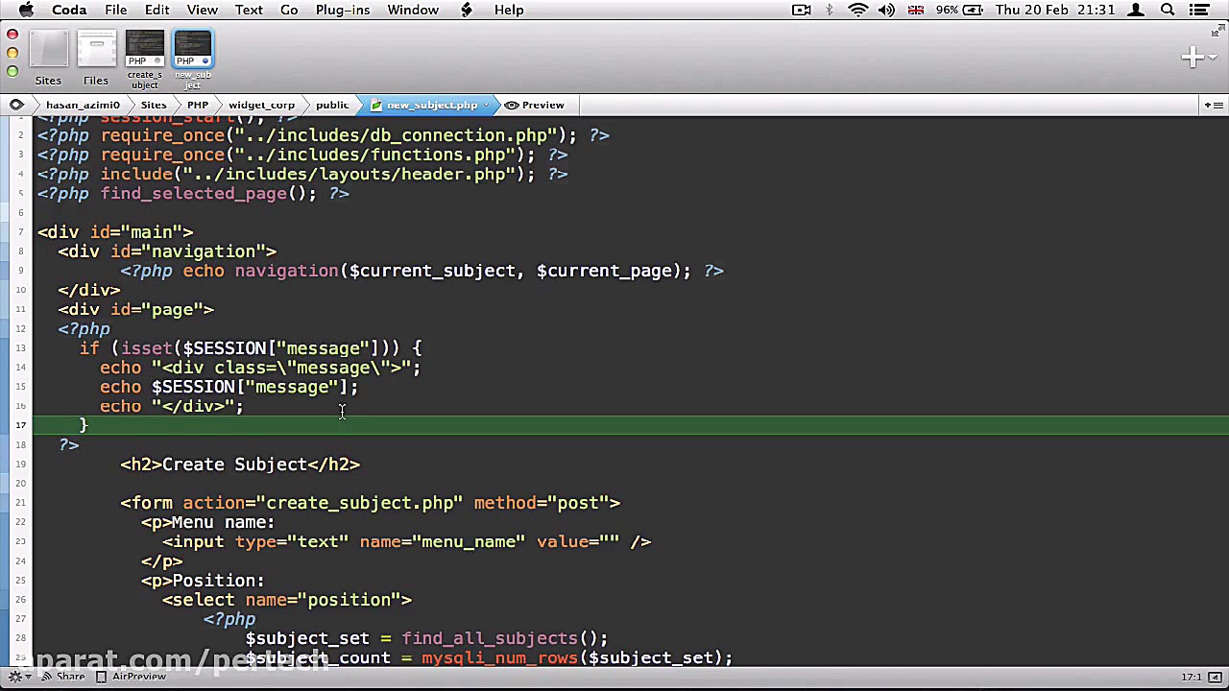The image size is (1229, 691).
Task: Open the Text menu
Action: [249, 10]
